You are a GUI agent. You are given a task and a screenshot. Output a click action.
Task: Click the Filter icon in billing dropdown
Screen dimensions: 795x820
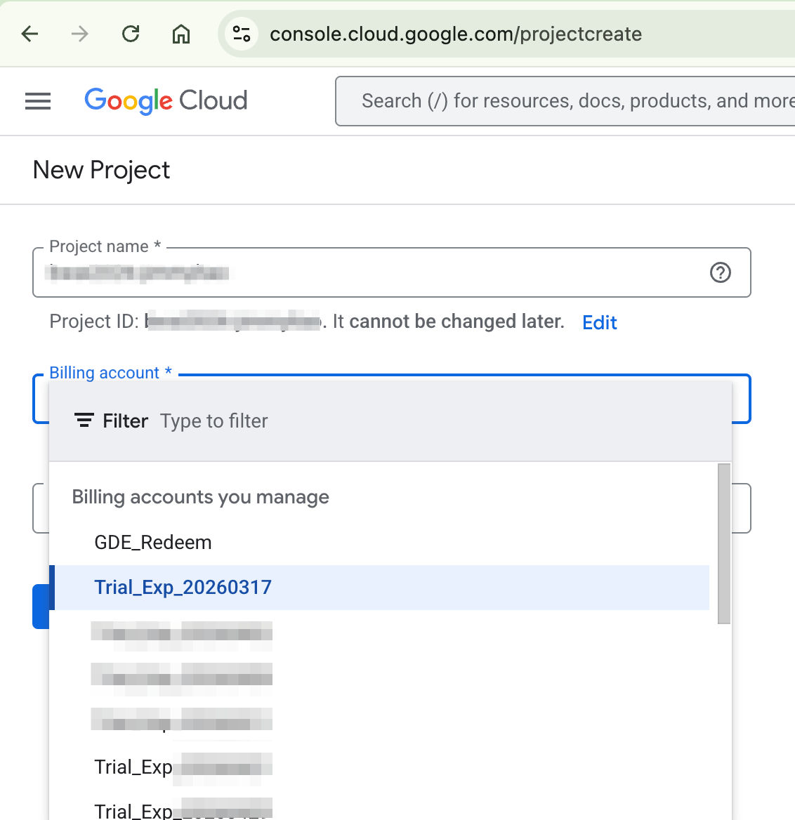coord(84,420)
